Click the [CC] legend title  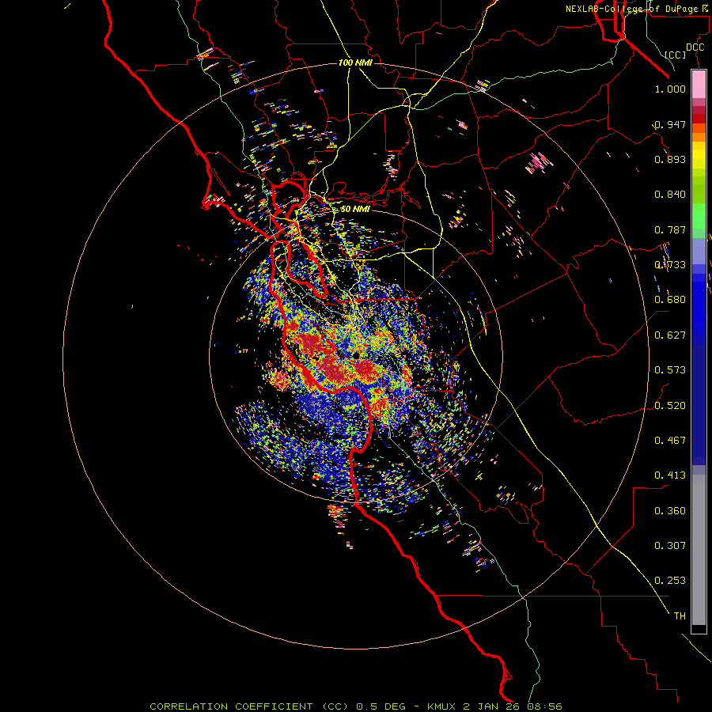point(676,55)
